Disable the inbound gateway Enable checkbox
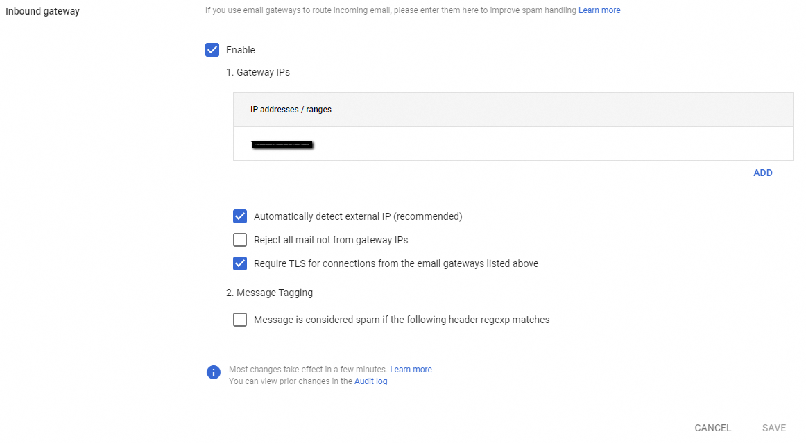 coord(212,49)
